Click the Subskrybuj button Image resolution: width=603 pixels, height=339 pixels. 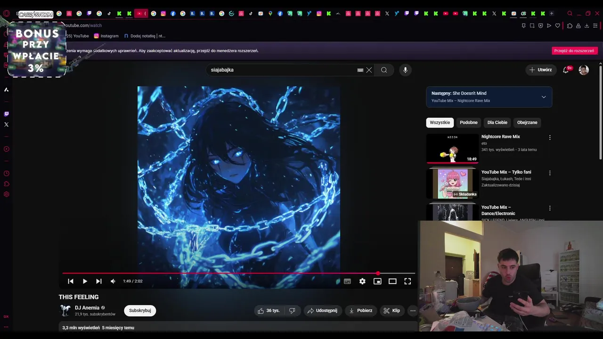point(140,311)
